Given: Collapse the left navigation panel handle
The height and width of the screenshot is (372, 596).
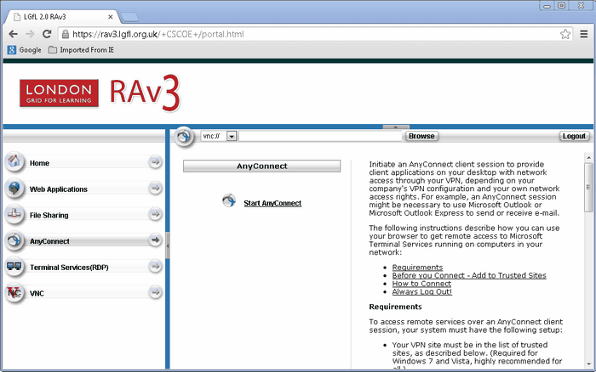Looking at the screenshot, I should coord(168,245).
